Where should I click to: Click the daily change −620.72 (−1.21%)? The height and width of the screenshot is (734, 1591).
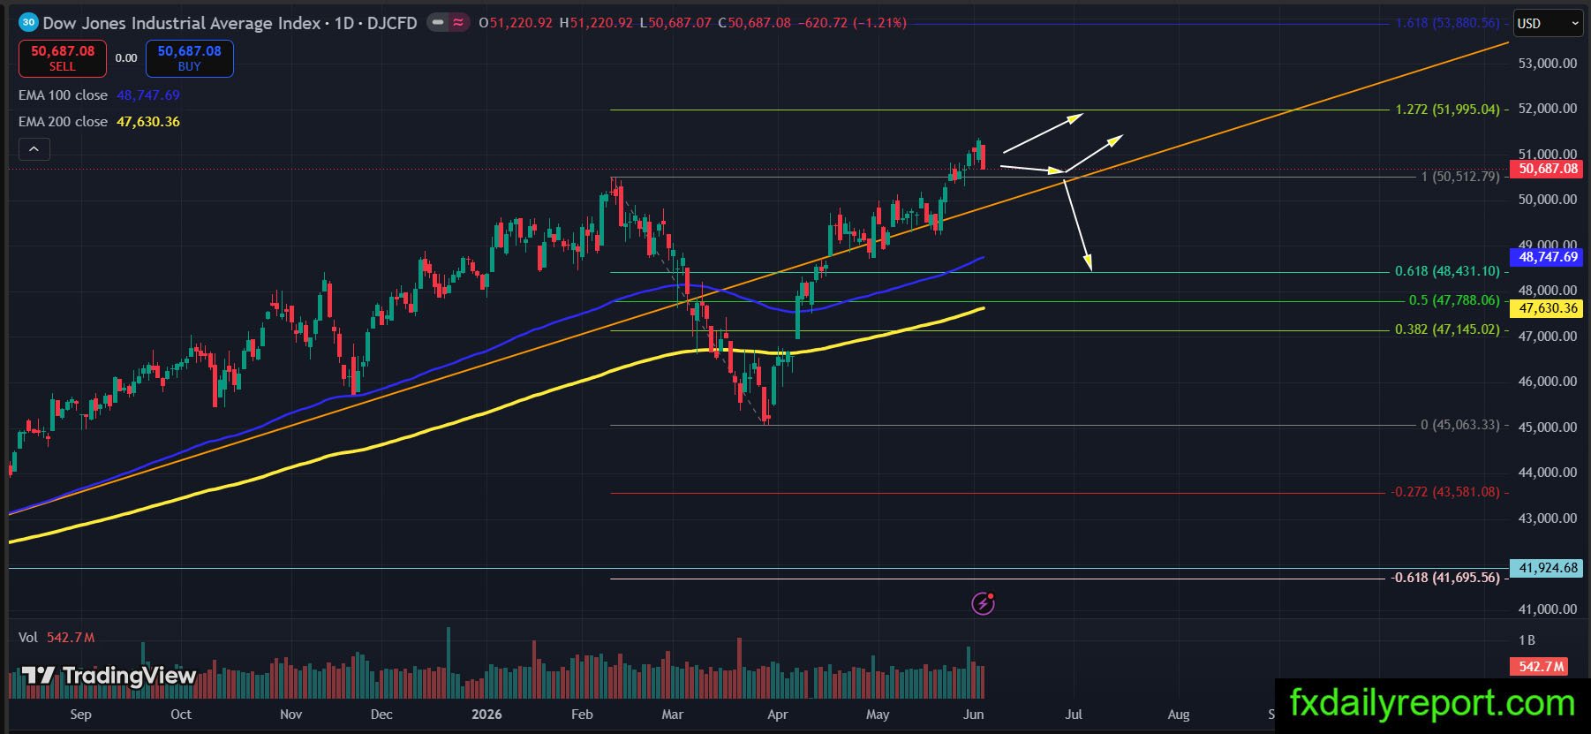coord(852,23)
